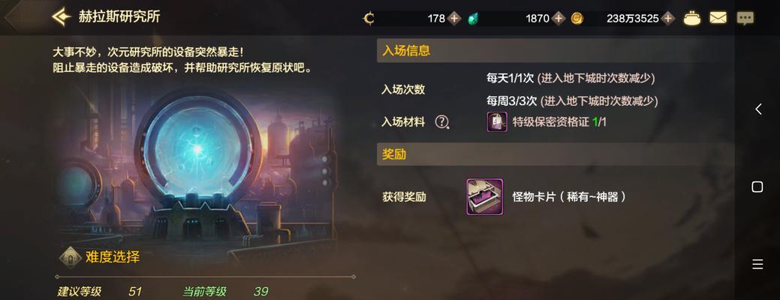This screenshot has height=300, width=780.
Task: Open the Android recent apps menu
Action: tap(757, 264)
